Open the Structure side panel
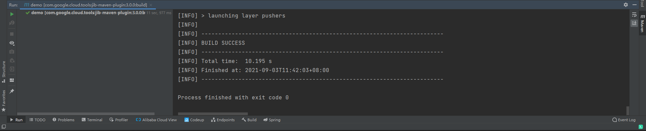The width and height of the screenshot is (646, 131). tap(4, 71)
